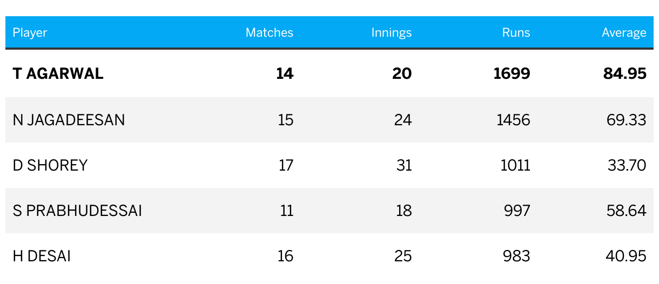Sort by Matches column header
Viewport: 659px width, 284px height.
pos(270,33)
